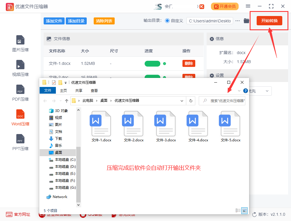Image resolution: width=291 pixels, height=221 pixels.
Task: Open the PPT压缩 sidebar tool
Action: point(20,142)
